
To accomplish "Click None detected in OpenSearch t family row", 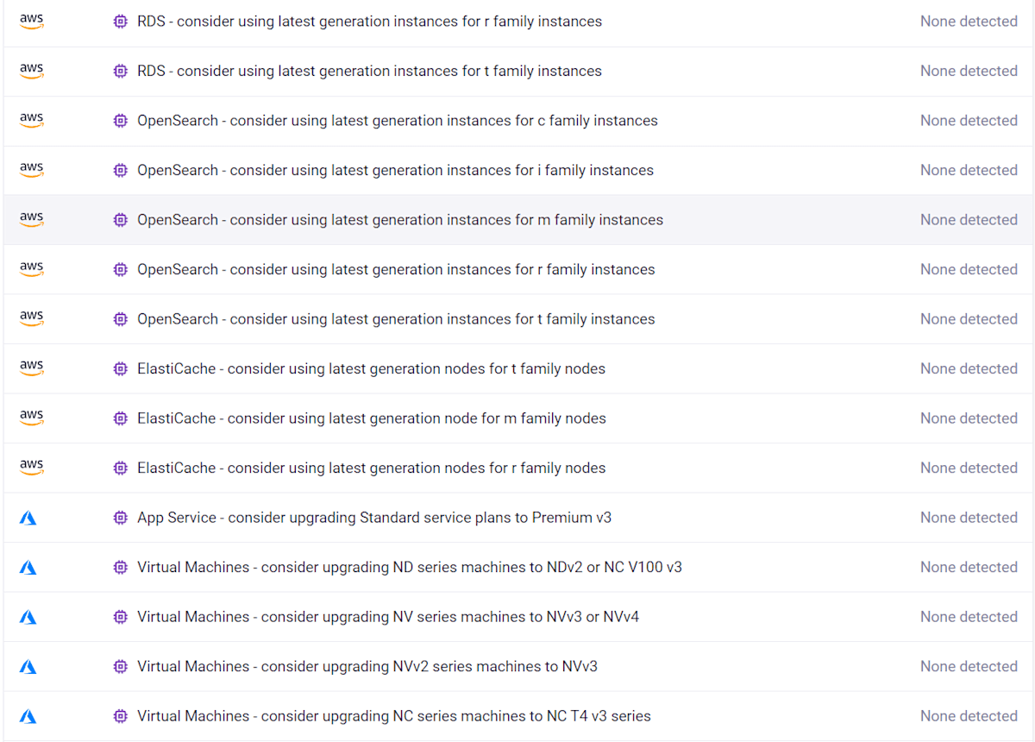I will click(x=969, y=319).
